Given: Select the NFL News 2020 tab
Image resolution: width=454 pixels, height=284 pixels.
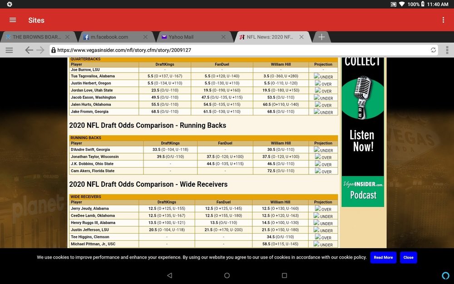Looking at the screenshot, I should [270, 37].
